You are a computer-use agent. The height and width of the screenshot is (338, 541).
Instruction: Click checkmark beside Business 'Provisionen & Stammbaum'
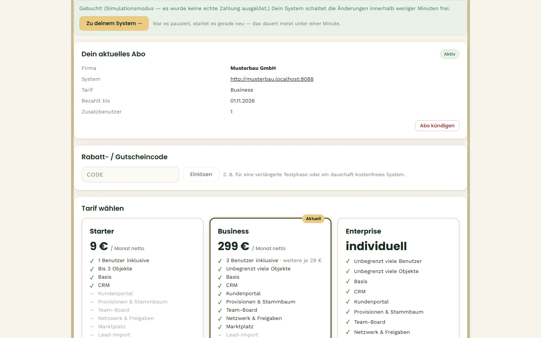tap(220, 302)
